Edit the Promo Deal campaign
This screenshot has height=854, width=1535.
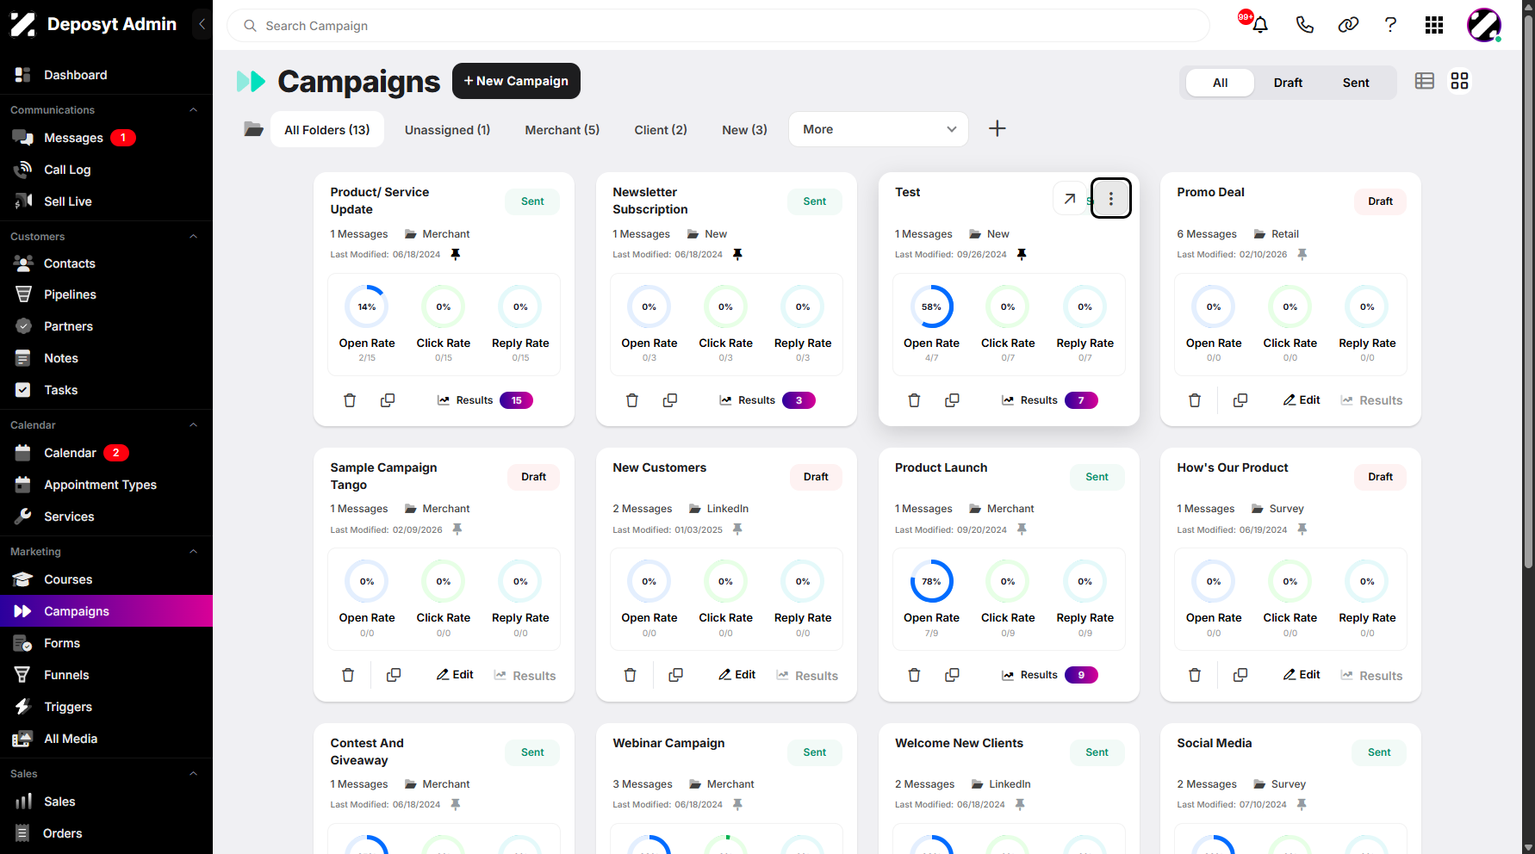(1302, 400)
